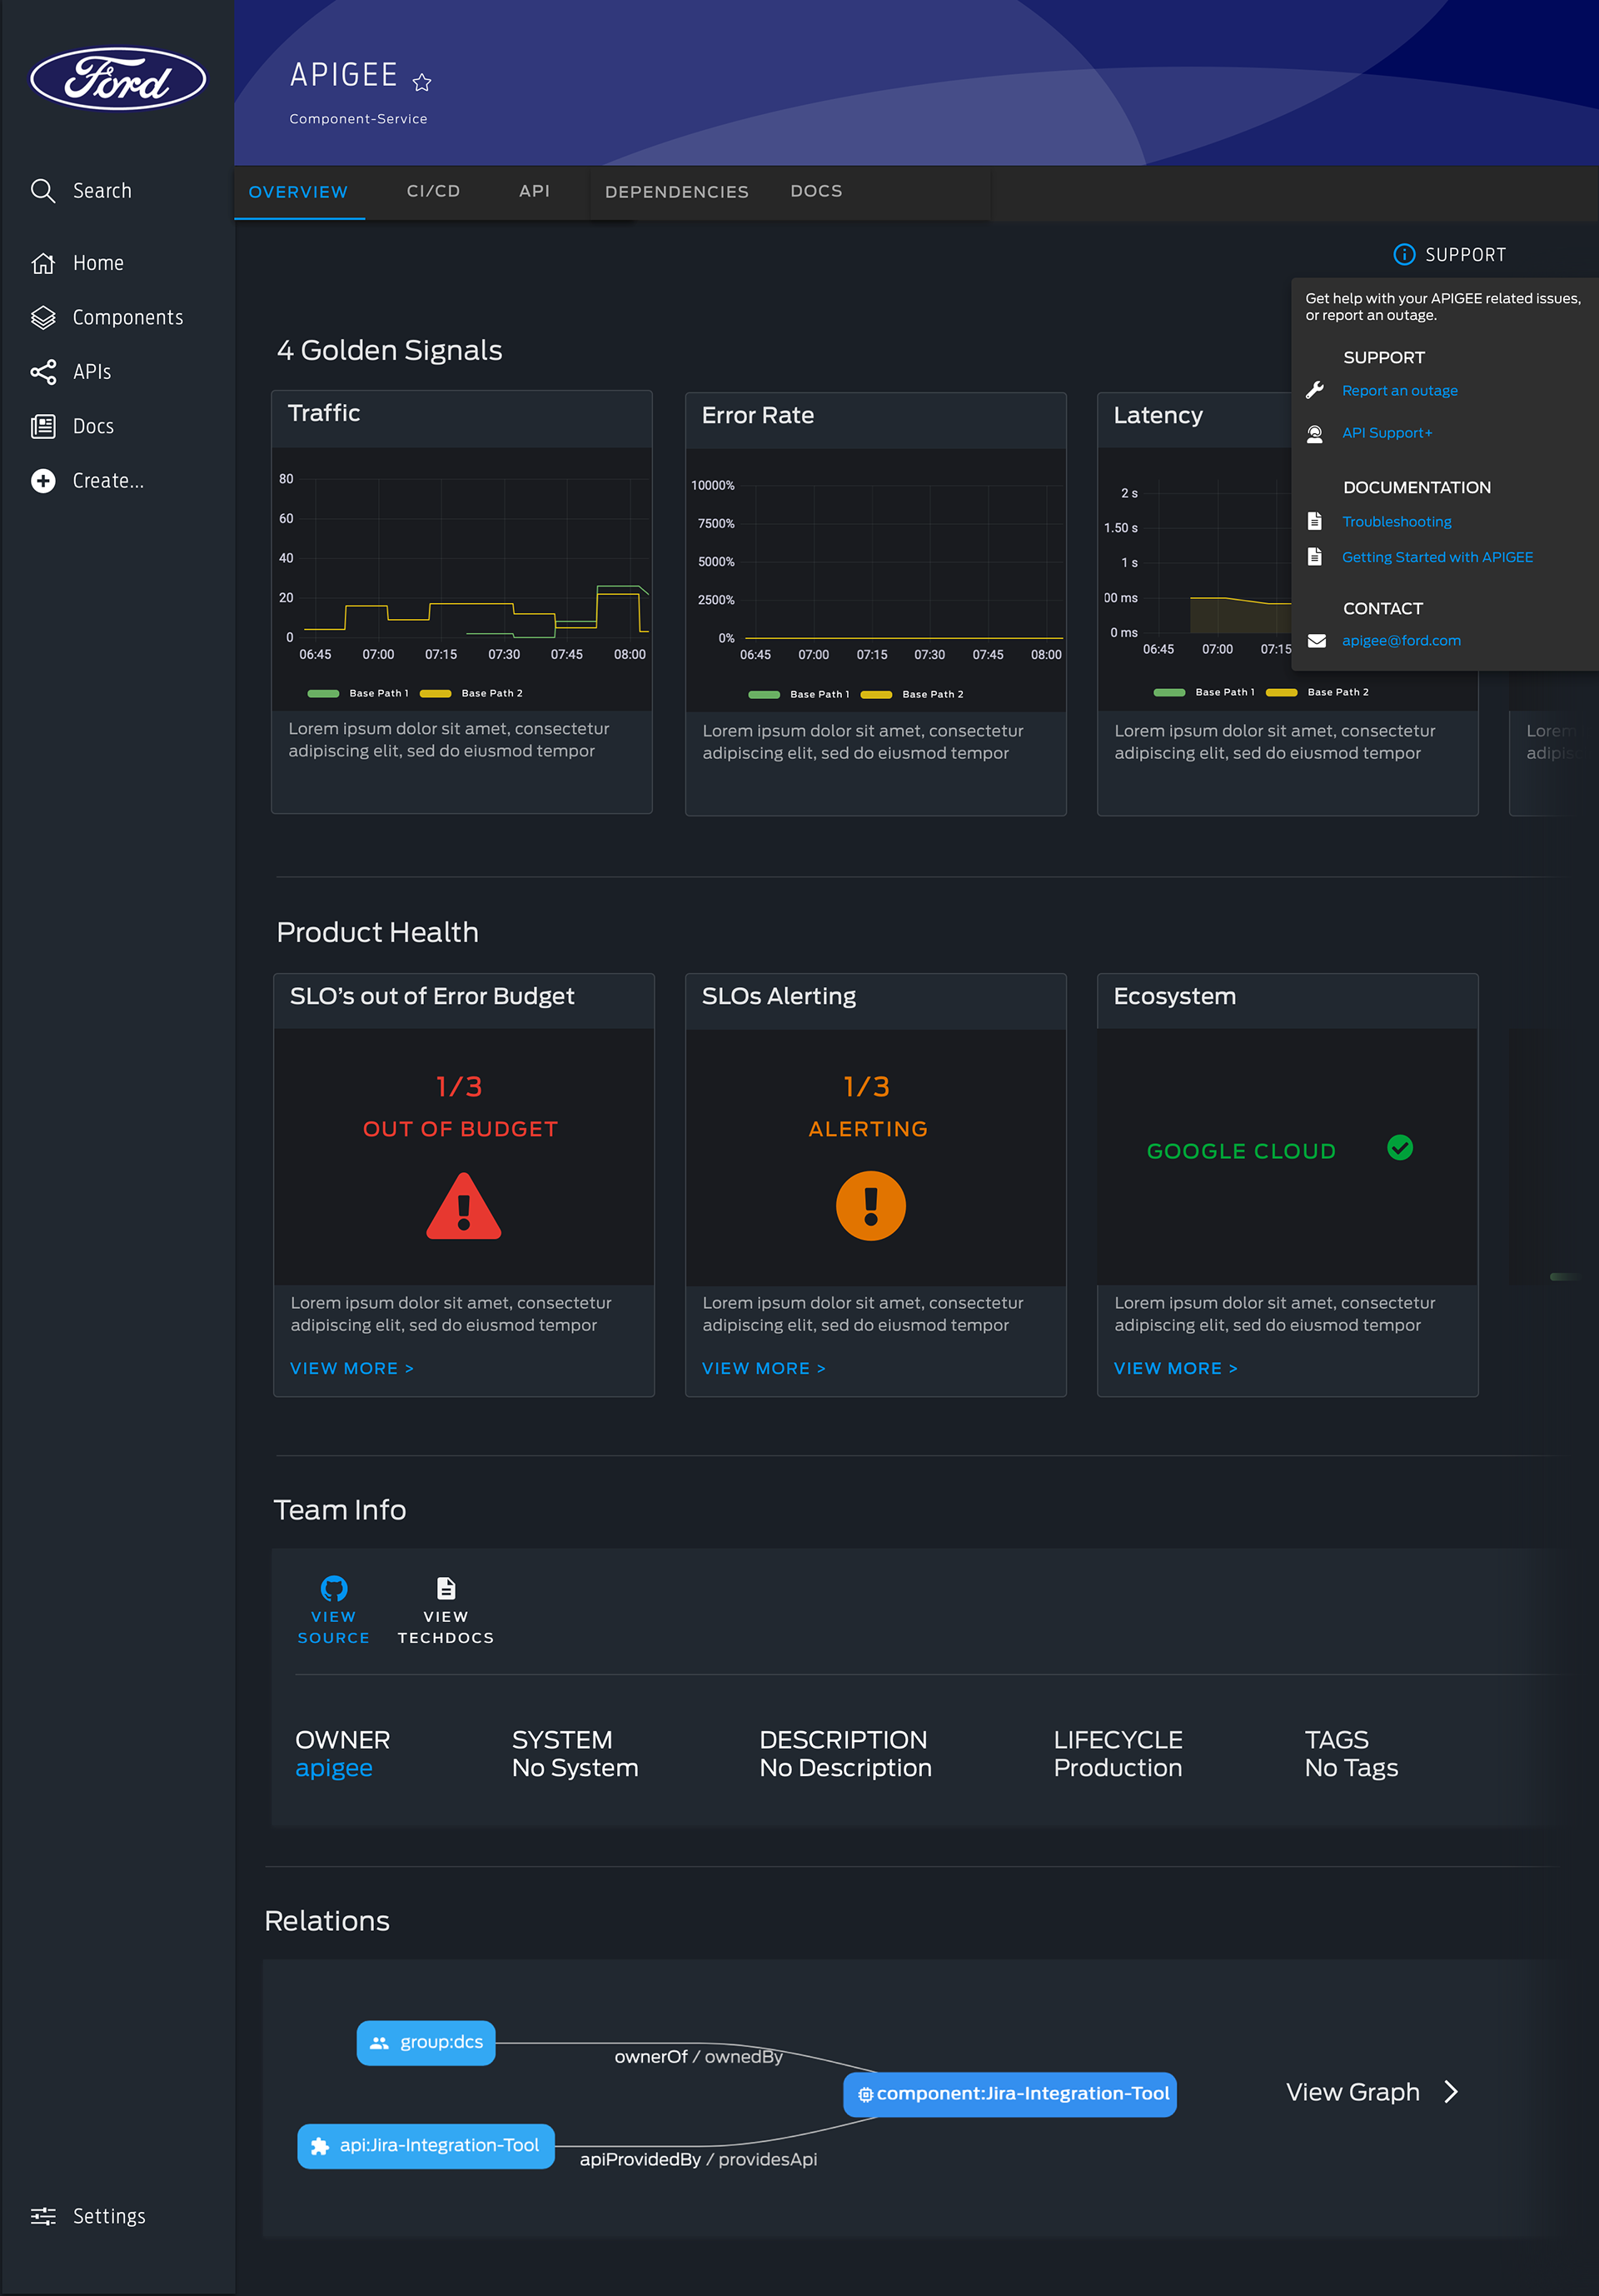Click the View TechDocs document icon
The height and width of the screenshot is (2296, 1599).
pos(446,1588)
